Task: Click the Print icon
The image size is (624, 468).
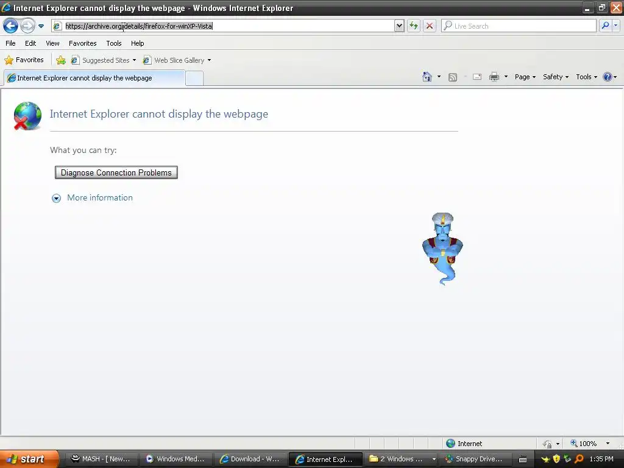Action: [x=494, y=77]
